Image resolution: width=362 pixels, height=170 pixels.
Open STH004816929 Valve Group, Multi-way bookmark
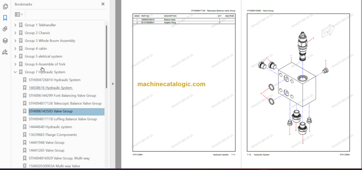(59, 158)
